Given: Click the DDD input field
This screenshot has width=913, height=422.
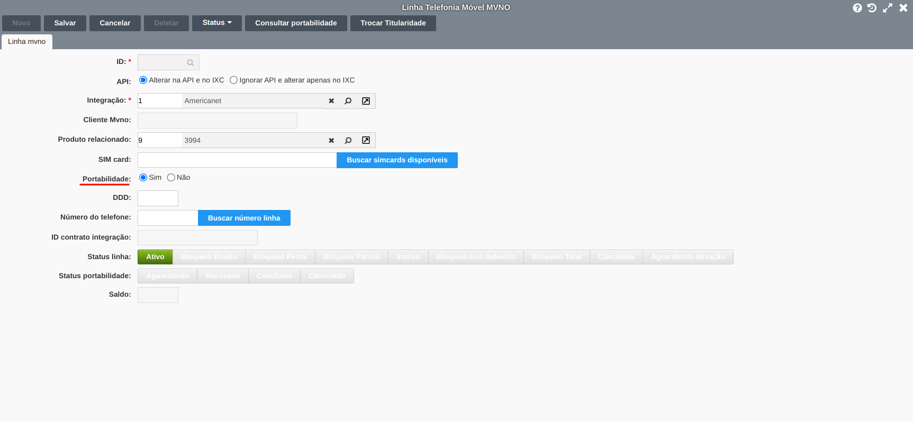Looking at the screenshot, I should [x=158, y=198].
